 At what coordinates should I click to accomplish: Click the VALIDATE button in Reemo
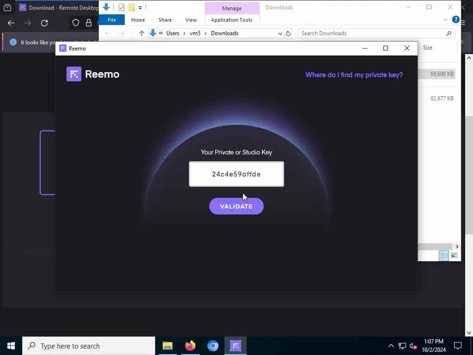236,206
